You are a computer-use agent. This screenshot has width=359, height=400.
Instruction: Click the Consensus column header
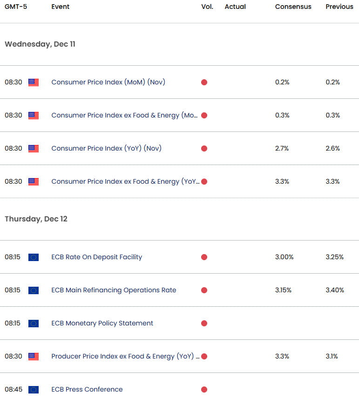click(x=293, y=7)
